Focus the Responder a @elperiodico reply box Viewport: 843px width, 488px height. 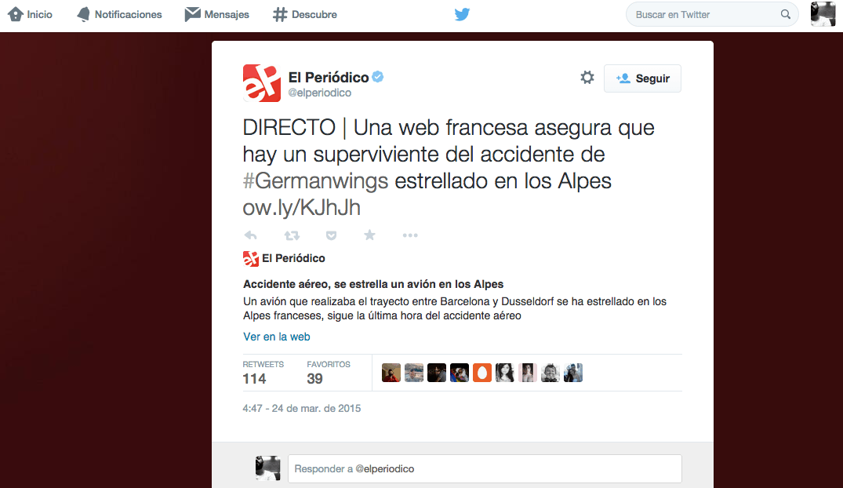[485, 468]
